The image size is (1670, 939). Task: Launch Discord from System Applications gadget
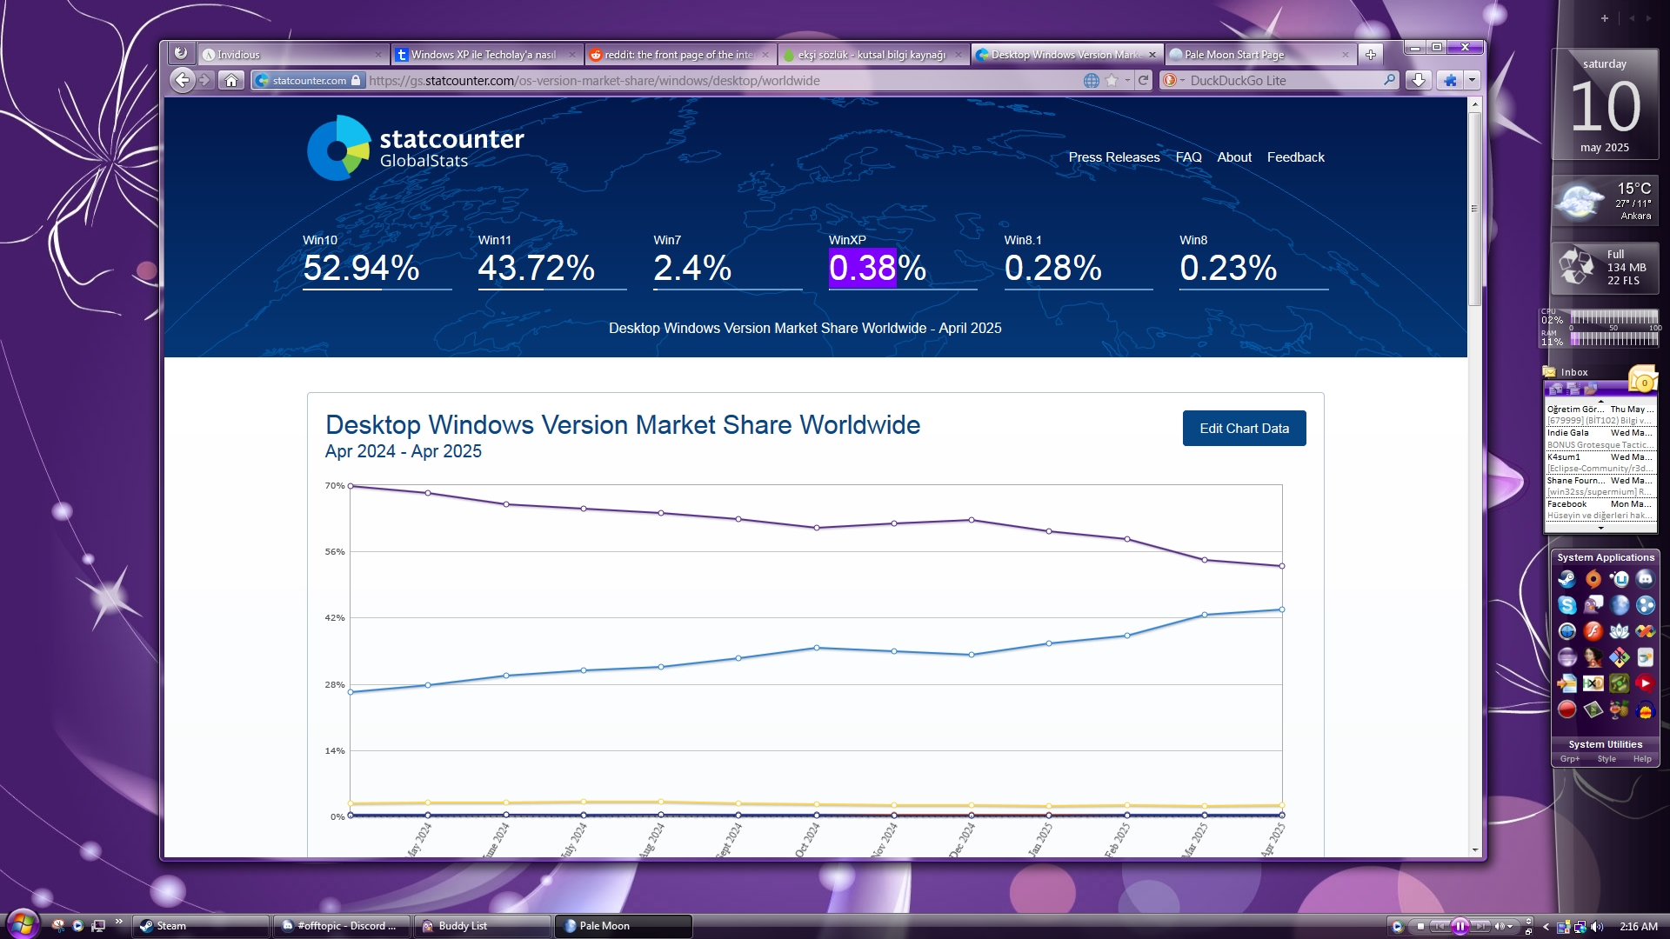(1645, 579)
